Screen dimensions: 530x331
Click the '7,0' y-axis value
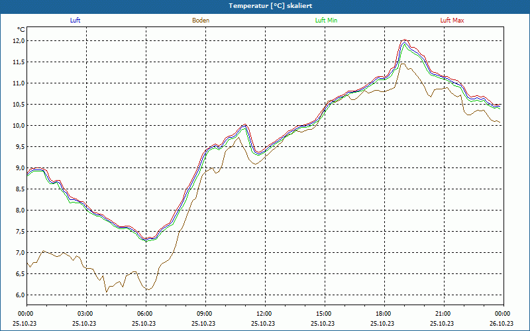point(20,253)
